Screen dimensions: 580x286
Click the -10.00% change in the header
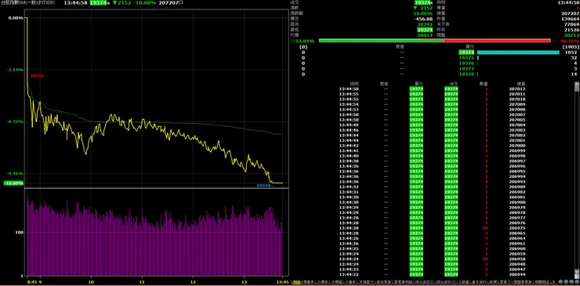tap(146, 2)
